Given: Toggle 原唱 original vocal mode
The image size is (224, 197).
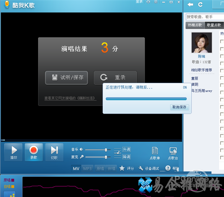Looking at the screenshot, I should 100,169.
